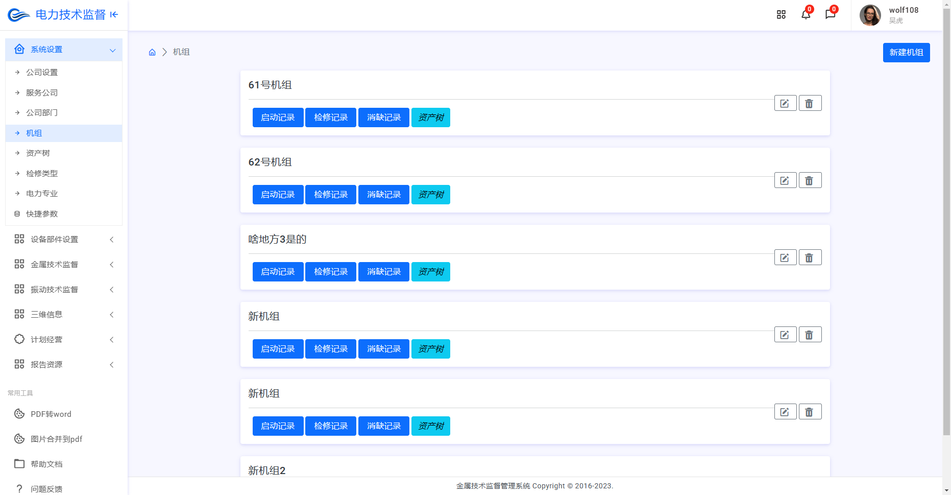Select the 机组 menu item
951x495 pixels.
(x=64, y=133)
